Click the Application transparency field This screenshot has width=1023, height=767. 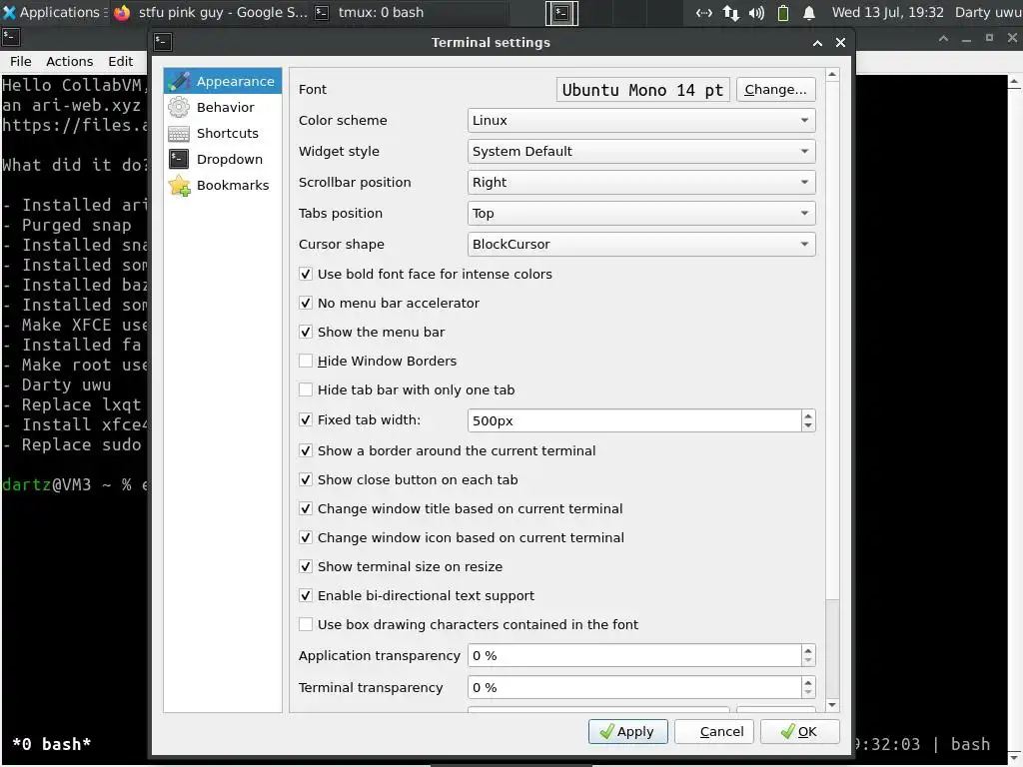tap(634, 655)
